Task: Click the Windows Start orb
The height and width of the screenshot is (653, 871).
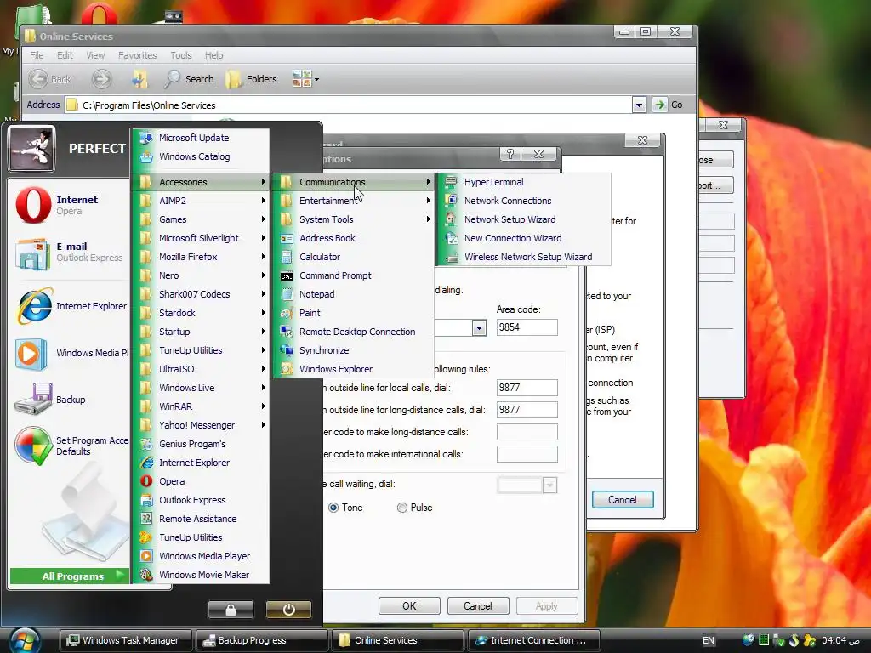Action: tap(25, 640)
